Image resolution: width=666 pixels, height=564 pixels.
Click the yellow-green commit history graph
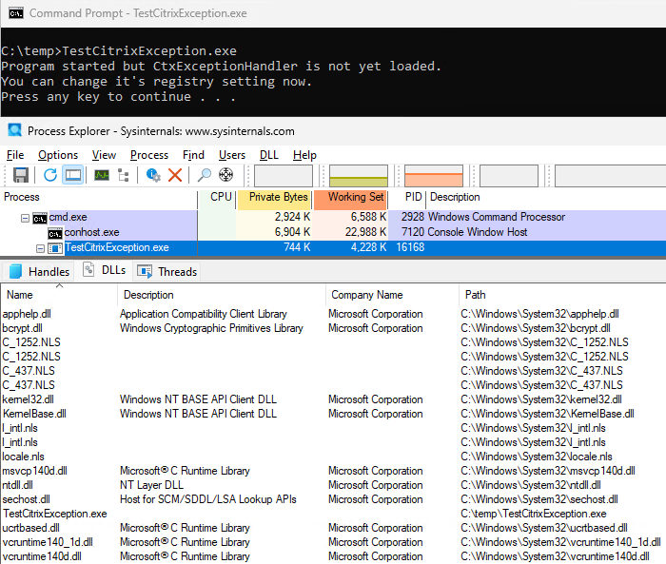pos(359,175)
